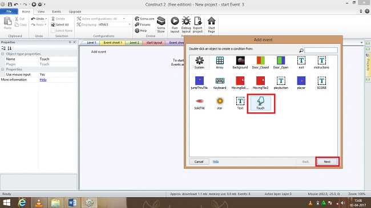The image size is (371, 208).
Task: Open Active configurations dropdown
Action: pyautogui.click(x=124, y=19)
